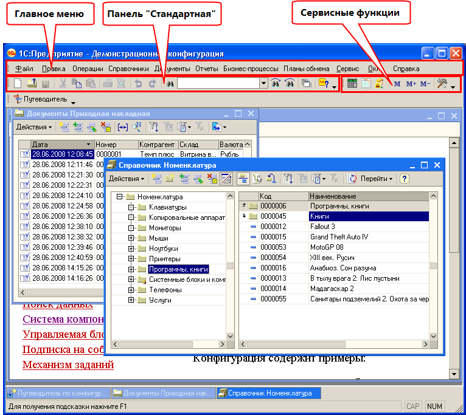This screenshot has height=415, width=466.
Task: Click the Undo arrow icon
Action: (138, 84)
